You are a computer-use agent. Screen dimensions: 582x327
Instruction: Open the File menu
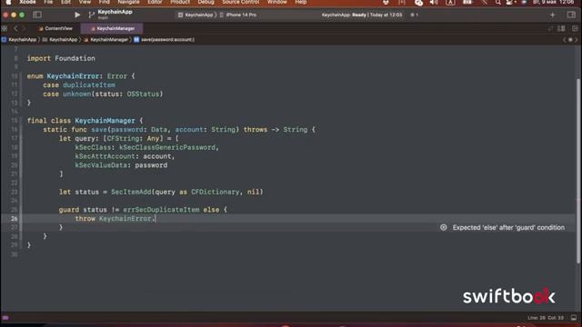(x=48, y=2)
